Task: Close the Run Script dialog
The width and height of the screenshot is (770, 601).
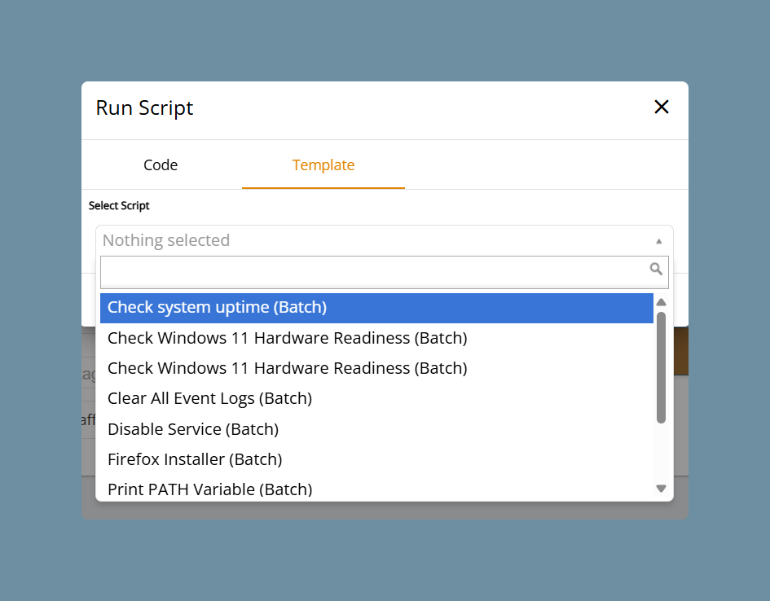Action: pos(662,107)
